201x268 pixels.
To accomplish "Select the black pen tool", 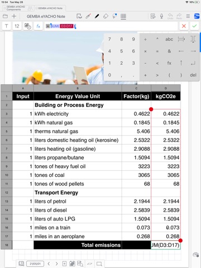I will point(97,16).
